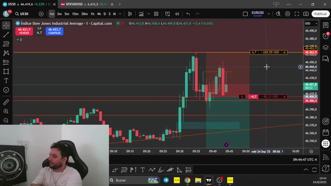Open the emoji icons tool

[6, 90]
